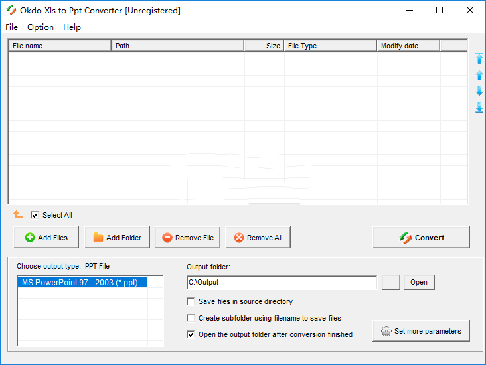This screenshot has height=365, width=486.
Task: Click the orange up-level arrow icon
Action: 18,214
